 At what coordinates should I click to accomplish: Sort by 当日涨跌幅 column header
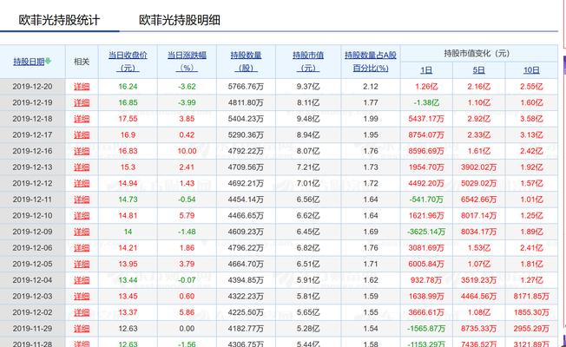pos(187,62)
